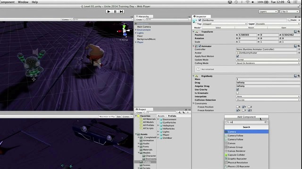Image resolution: width=302 pixels, height=169 pixels.
Task: Open Transform component help icon
Action: 295,31
